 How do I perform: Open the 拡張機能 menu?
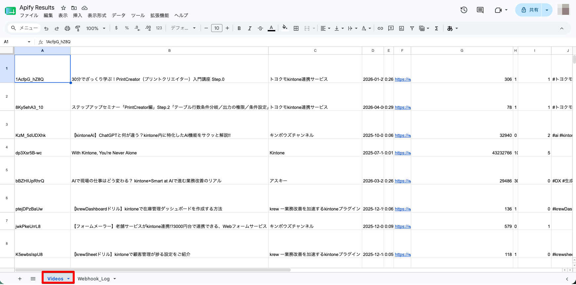click(160, 16)
